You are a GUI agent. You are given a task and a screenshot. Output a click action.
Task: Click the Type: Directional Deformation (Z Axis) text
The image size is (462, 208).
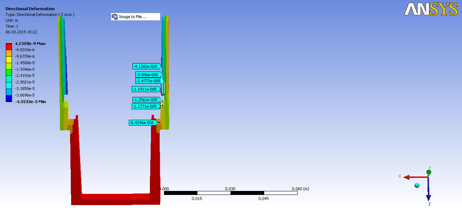coord(40,15)
